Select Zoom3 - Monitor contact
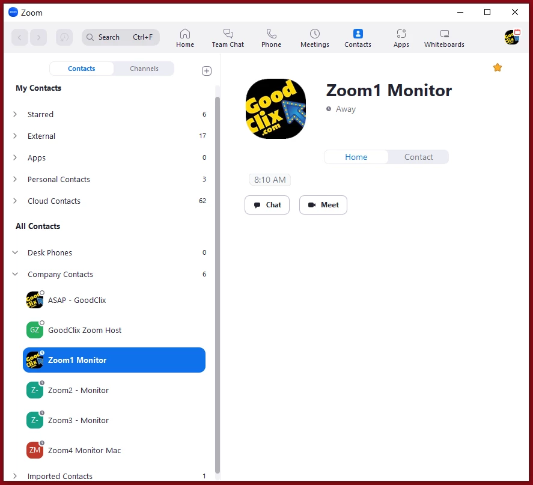Image resolution: width=533 pixels, height=485 pixels. coord(114,420)
